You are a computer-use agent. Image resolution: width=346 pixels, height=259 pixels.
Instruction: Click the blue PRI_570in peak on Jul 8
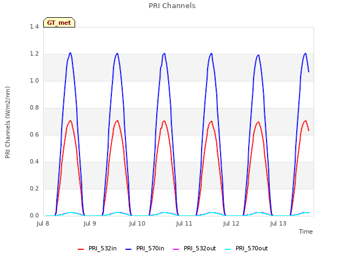[x=70, y=53]
